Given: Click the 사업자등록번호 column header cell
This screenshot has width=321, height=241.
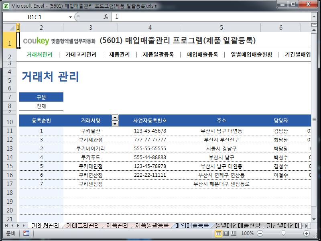Looking at the screenshot, I should pos(150,120).
